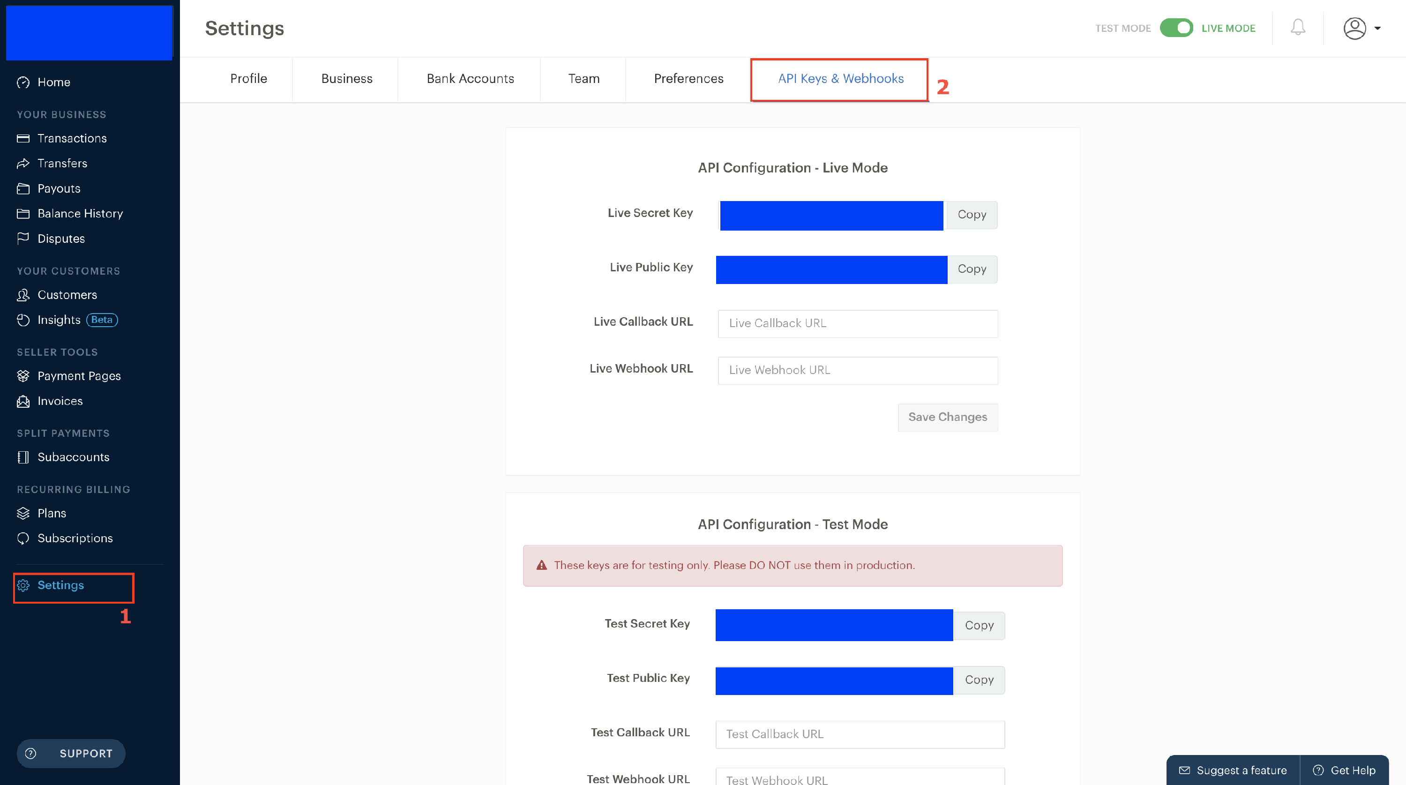Click the Suggest a feature envelope icon

pos(1184,771)
